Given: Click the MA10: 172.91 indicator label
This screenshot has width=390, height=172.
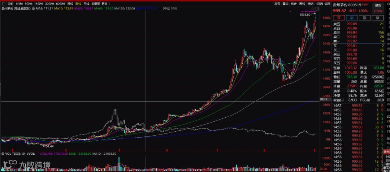Looking at the screenshot, I should click(64, 8).
